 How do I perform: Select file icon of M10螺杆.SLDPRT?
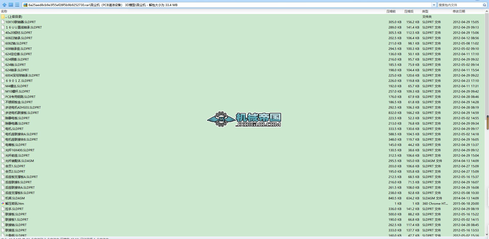tap(3, 91)
